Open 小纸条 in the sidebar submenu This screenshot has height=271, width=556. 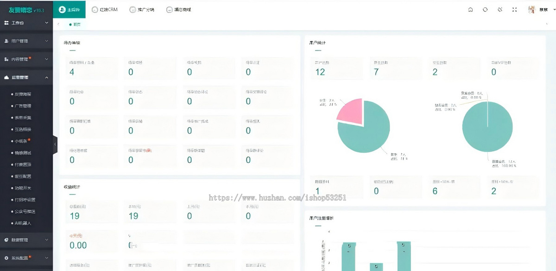22,141
